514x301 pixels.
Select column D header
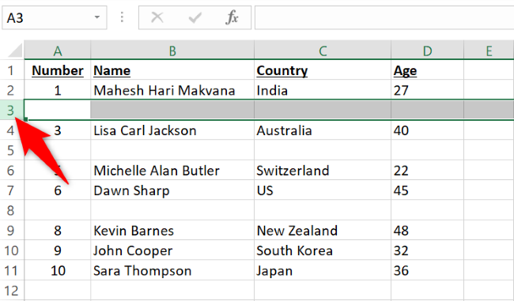pos(427,51)
